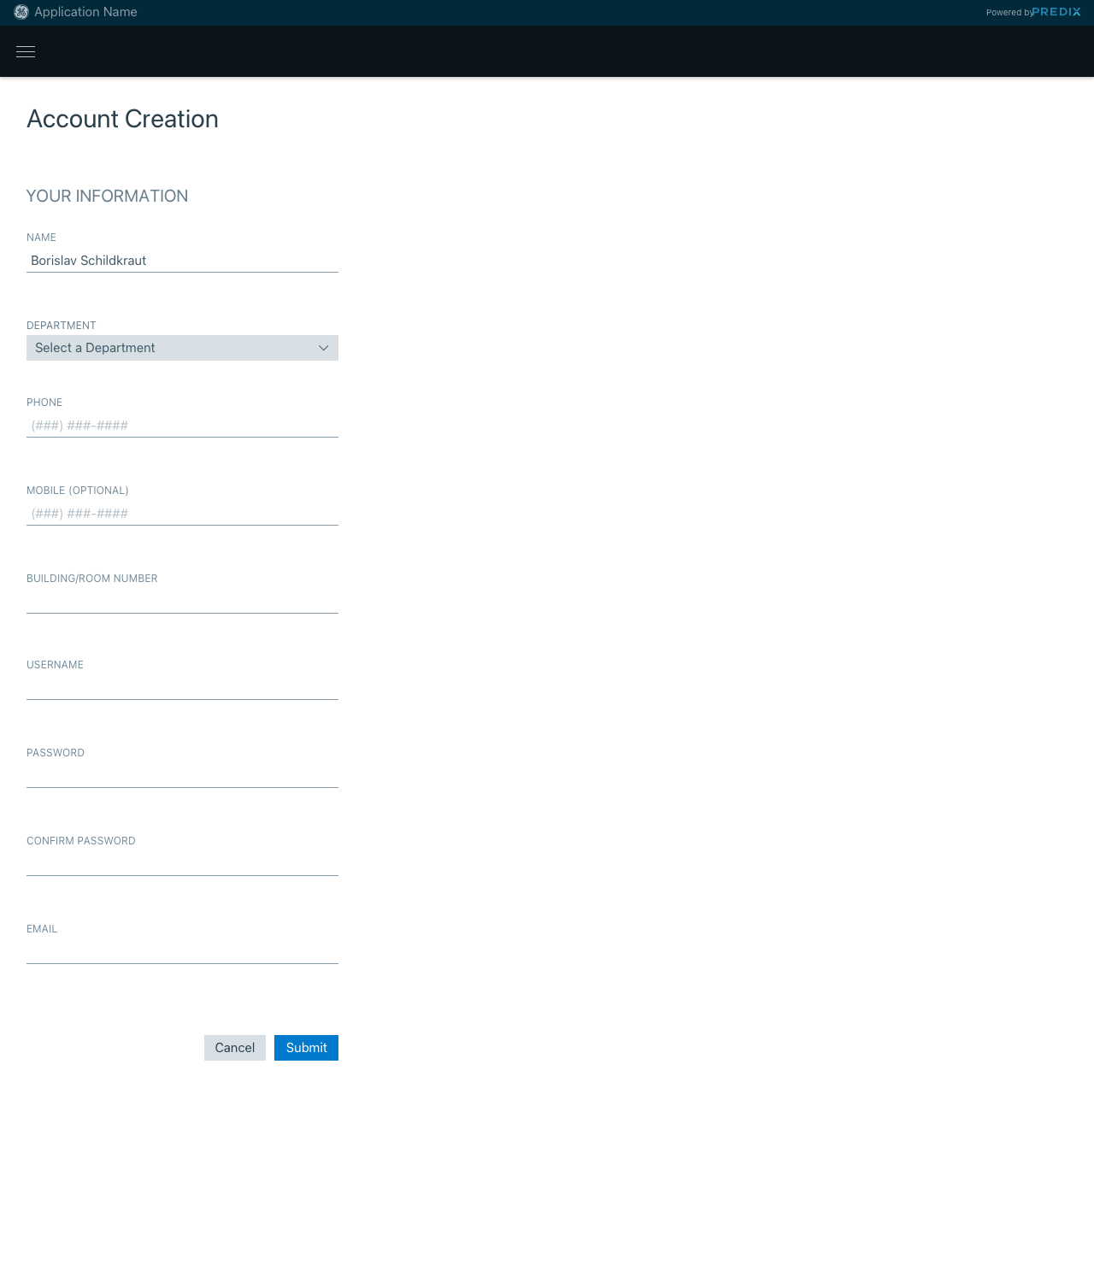Click the Predix brand logo
The width and height of the screenshot is (1094, 1282).
[x=1056, y=12]
